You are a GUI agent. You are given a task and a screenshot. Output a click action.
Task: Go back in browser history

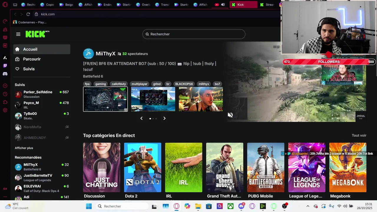15,14
